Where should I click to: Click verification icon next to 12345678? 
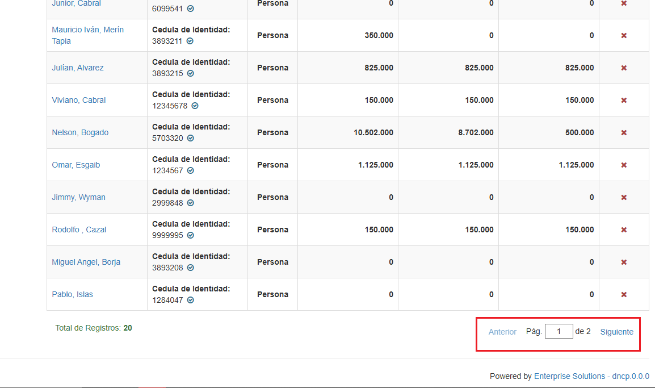(195, 106)
